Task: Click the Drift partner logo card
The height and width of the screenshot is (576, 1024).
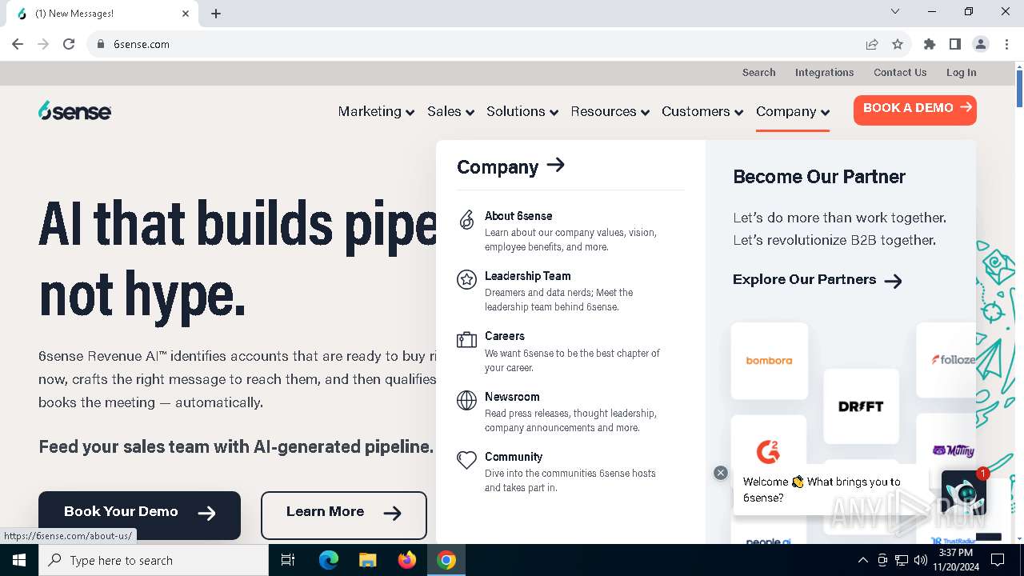Action: [861, 406]
